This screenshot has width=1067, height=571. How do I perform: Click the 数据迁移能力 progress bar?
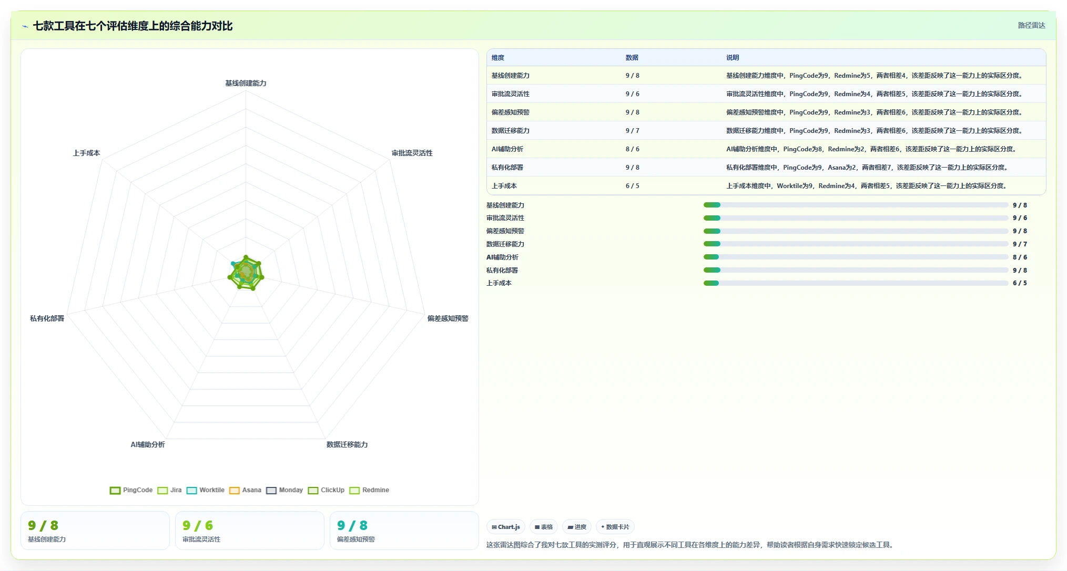tap(856, 244)
